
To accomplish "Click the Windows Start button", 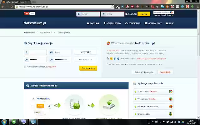I will (4, 122).
